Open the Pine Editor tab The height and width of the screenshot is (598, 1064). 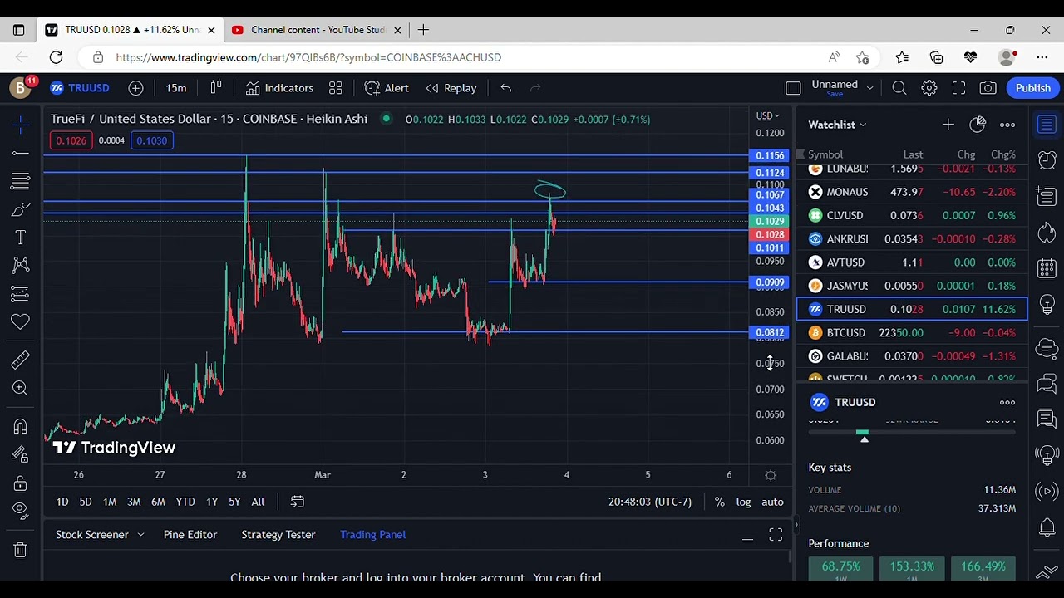click(190, 535)
